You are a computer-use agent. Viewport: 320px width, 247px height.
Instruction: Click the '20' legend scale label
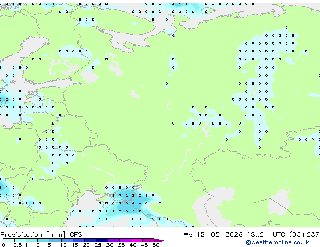click(86, 245)
